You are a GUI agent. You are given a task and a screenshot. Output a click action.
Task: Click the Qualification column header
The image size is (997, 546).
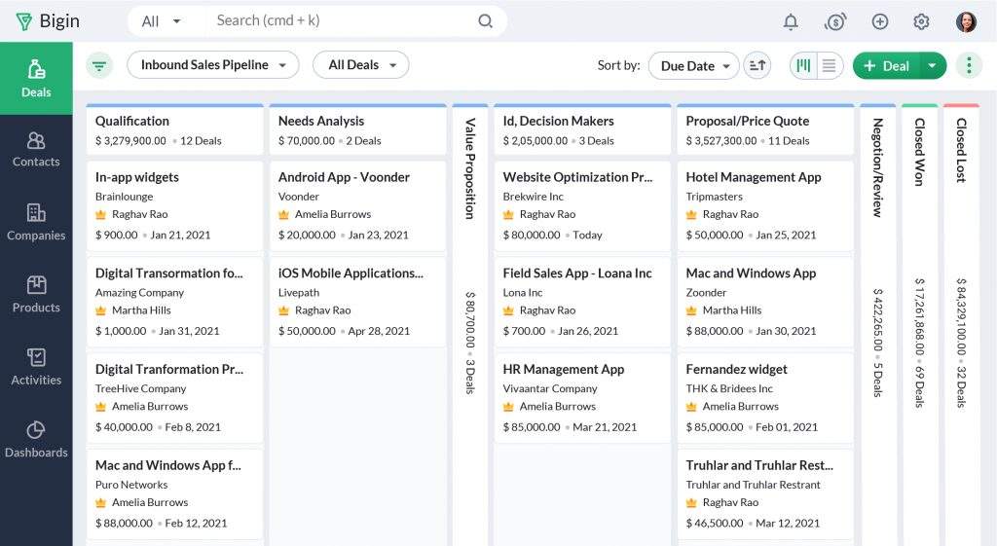coord(175,130)
